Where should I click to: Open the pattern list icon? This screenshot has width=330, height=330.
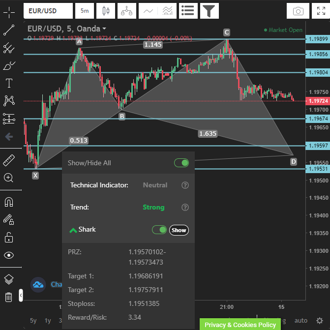click(x=188, y=11)
